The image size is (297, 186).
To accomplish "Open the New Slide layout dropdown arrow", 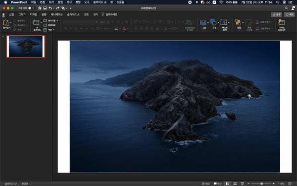I will [41, 22].
